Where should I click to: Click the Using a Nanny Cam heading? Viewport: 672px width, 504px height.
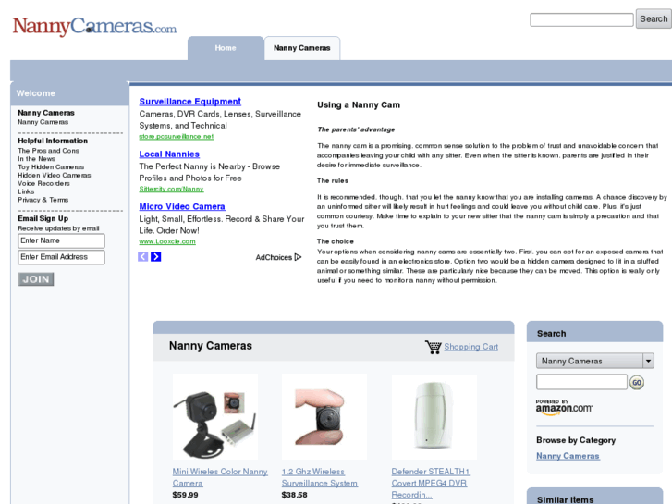click(x=359, y=105)
